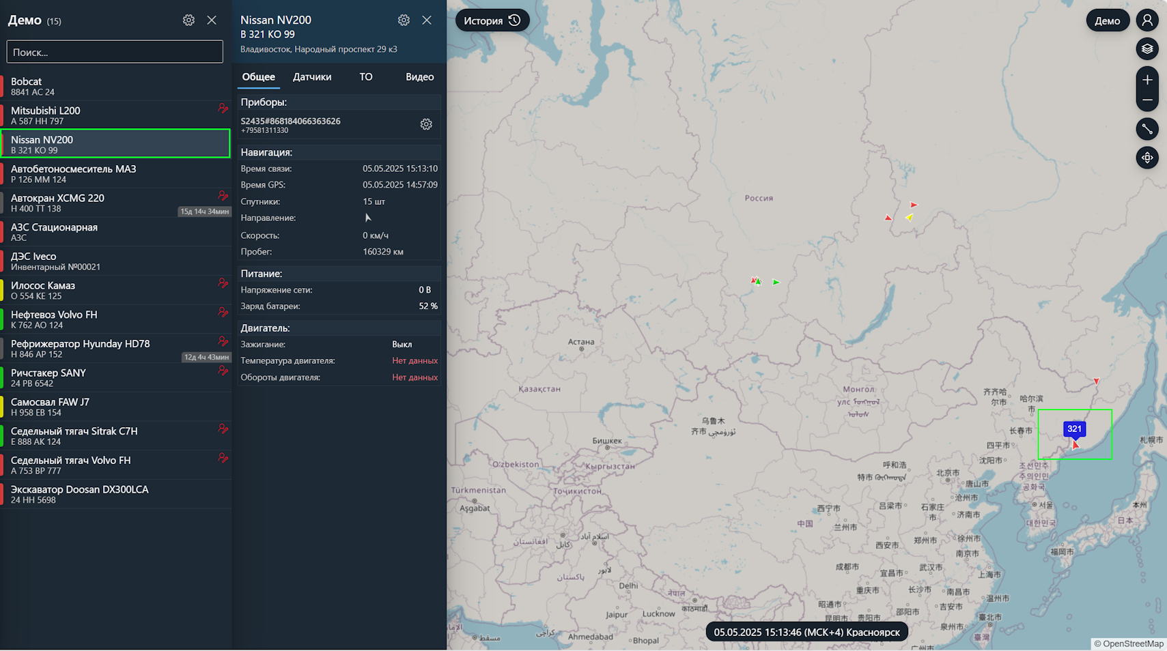Screen dimensions: 1167x651
Task: Open the ТО tab
Action: (366, 77)
